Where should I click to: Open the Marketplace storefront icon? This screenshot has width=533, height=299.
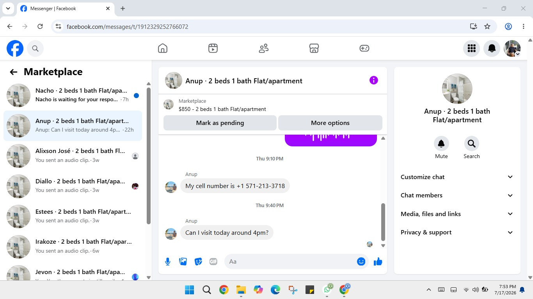(x=314, y=48)
